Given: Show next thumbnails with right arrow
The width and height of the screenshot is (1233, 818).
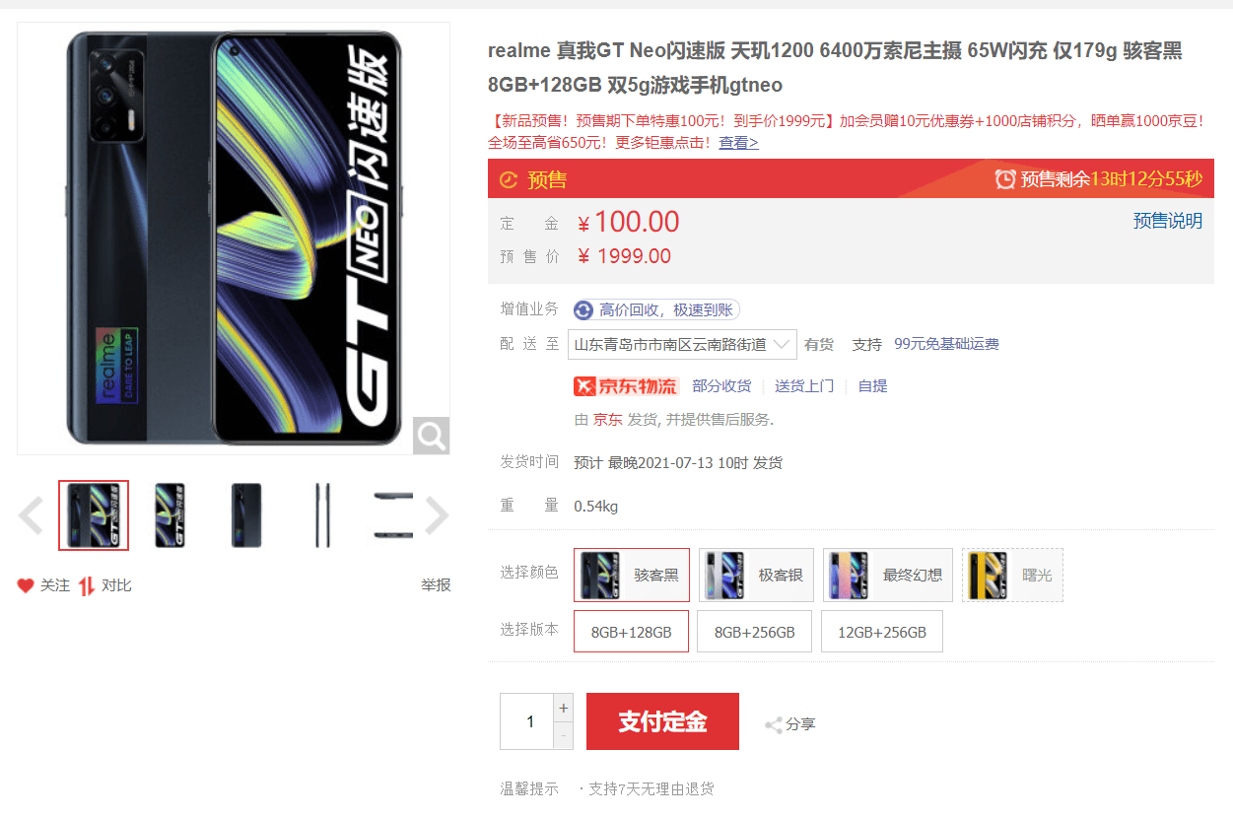Looking at the screenshot, I should tap(437, 515).
